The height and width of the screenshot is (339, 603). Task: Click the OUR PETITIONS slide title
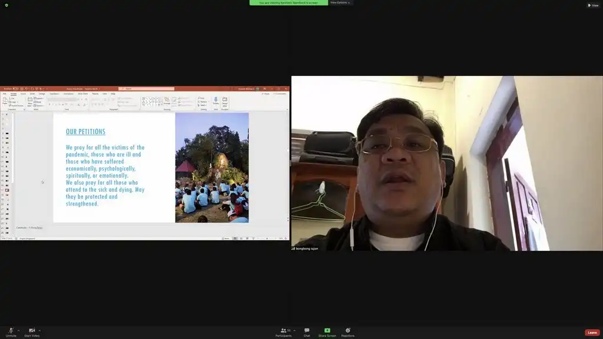tap(85, 131)
